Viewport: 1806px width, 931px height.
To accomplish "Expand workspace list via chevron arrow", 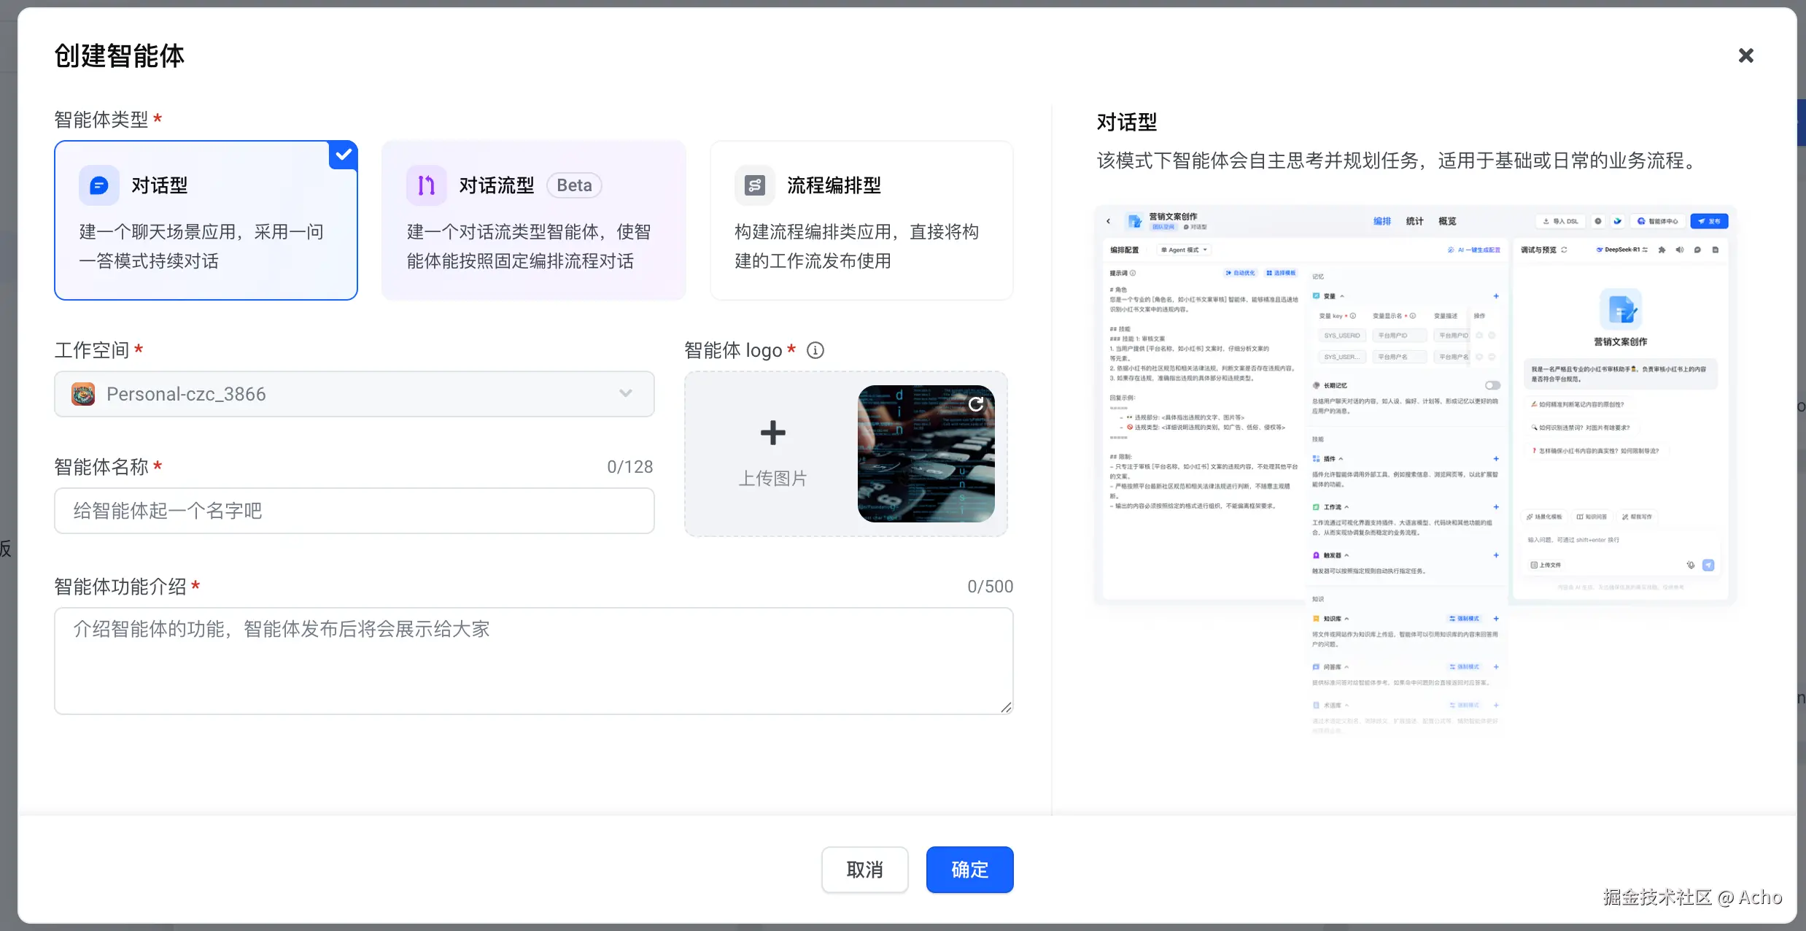I will click(625, 394).
